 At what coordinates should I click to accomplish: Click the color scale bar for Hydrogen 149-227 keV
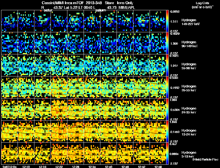[167, 21]
